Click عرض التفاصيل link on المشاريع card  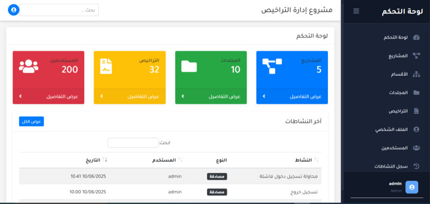coord(306,97)
